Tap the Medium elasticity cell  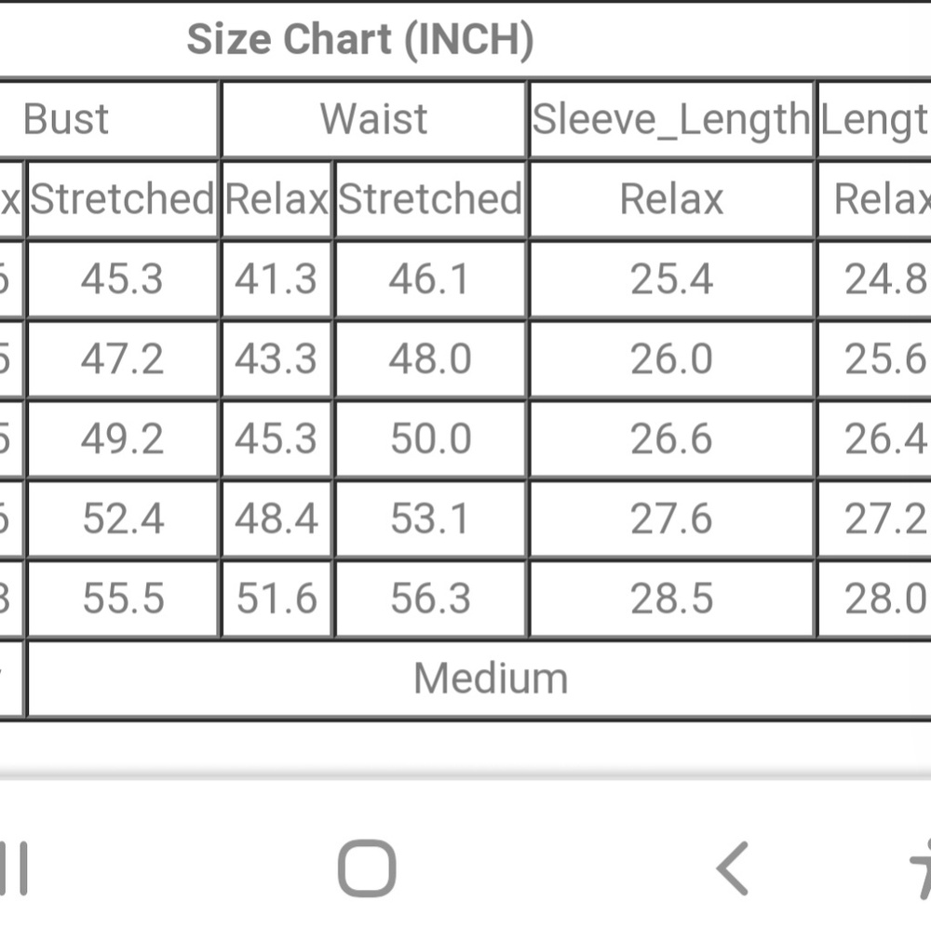[x=491, y=678]
